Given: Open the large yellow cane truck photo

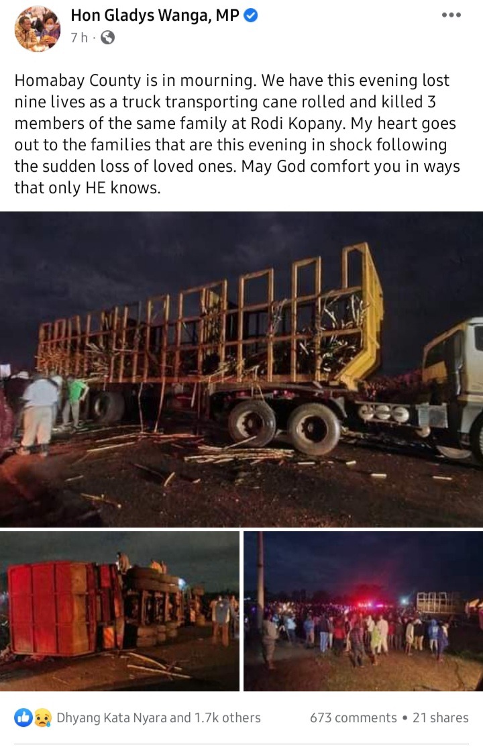Looking at the screenshot, I should (241, 369).
